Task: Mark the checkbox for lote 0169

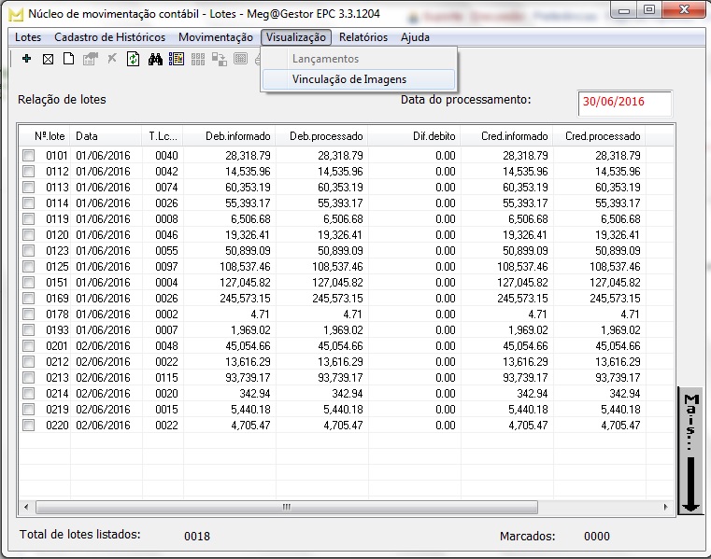Action: tap(29, 298)
